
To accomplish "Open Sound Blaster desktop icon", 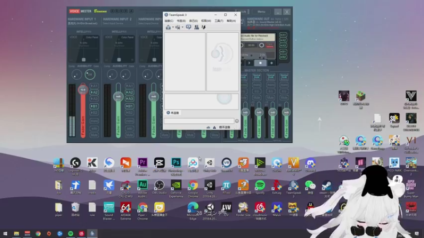I will point(109,210).
